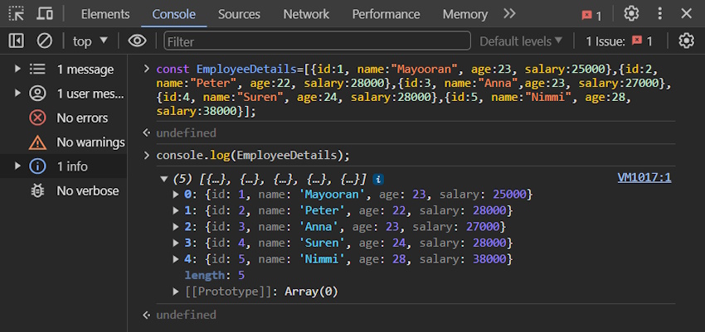Open the VM1017:1 source link
Viewport: 705px width, 332px height.
click(644, 178)
